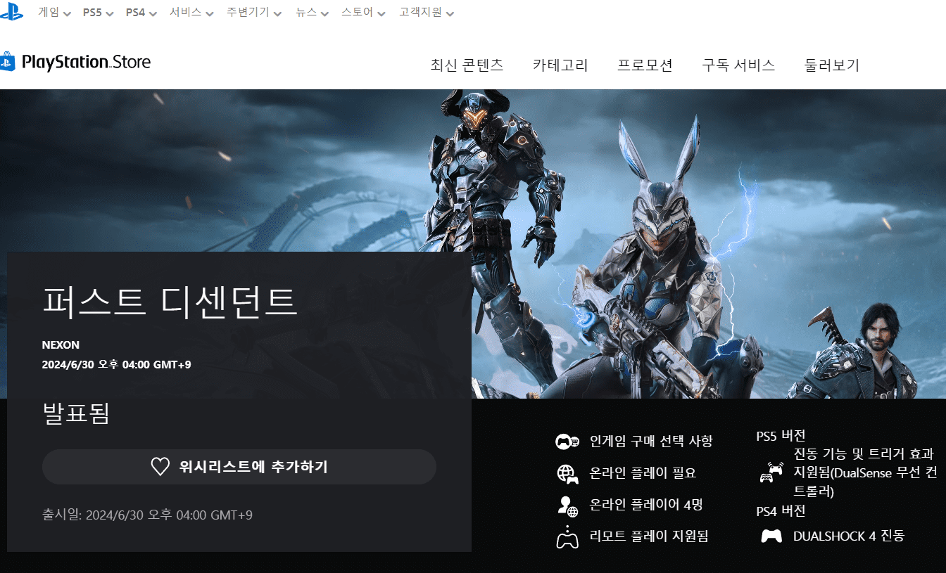946x573 pixels.
Task: Click the PS5 버전 heading
Action: coord(781,436)
